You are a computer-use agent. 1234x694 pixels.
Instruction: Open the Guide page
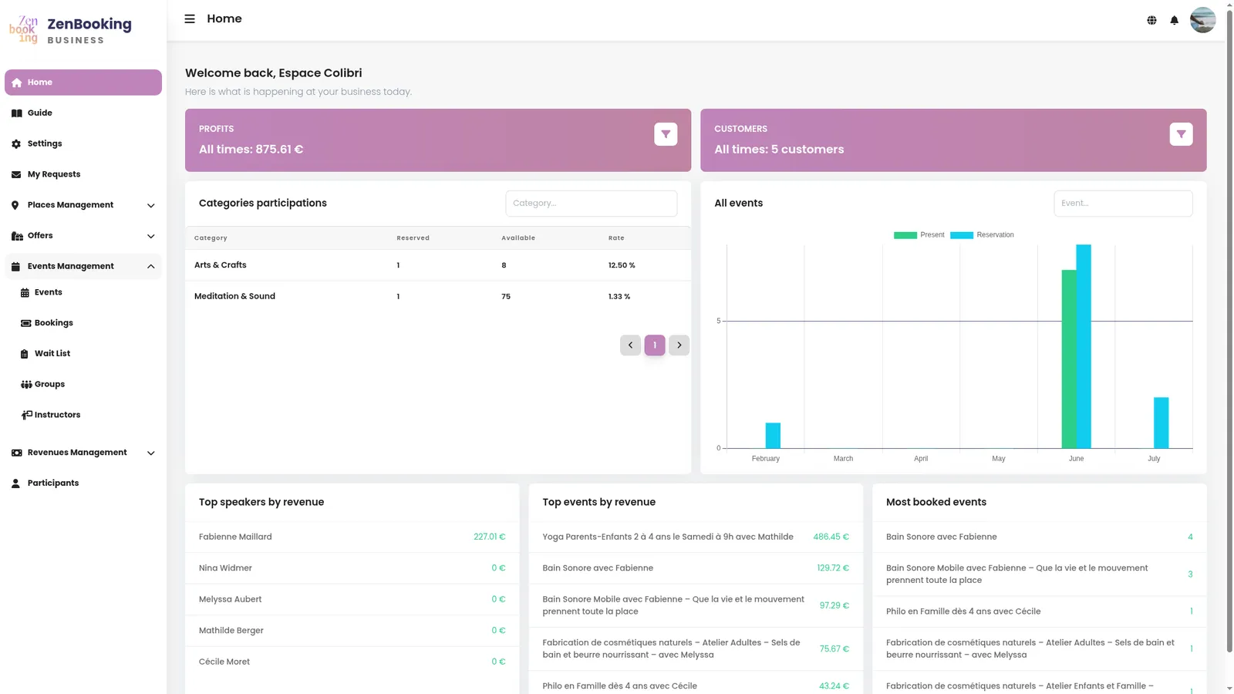[83, 113]
